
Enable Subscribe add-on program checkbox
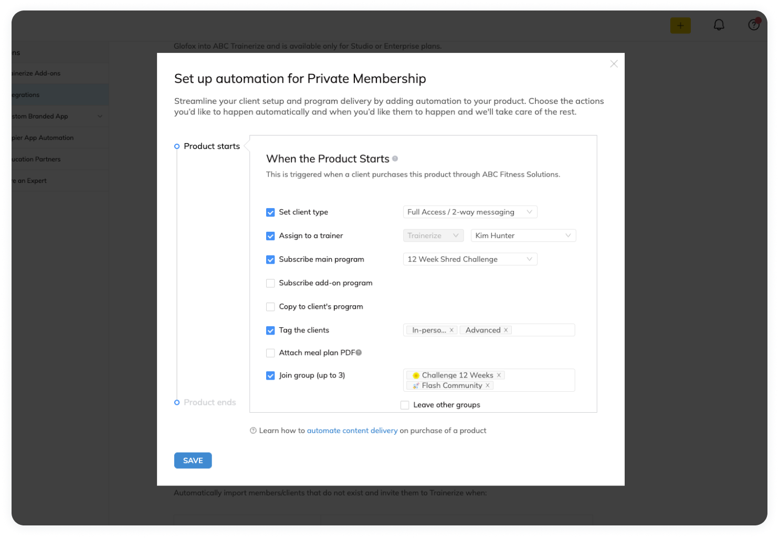270,283
